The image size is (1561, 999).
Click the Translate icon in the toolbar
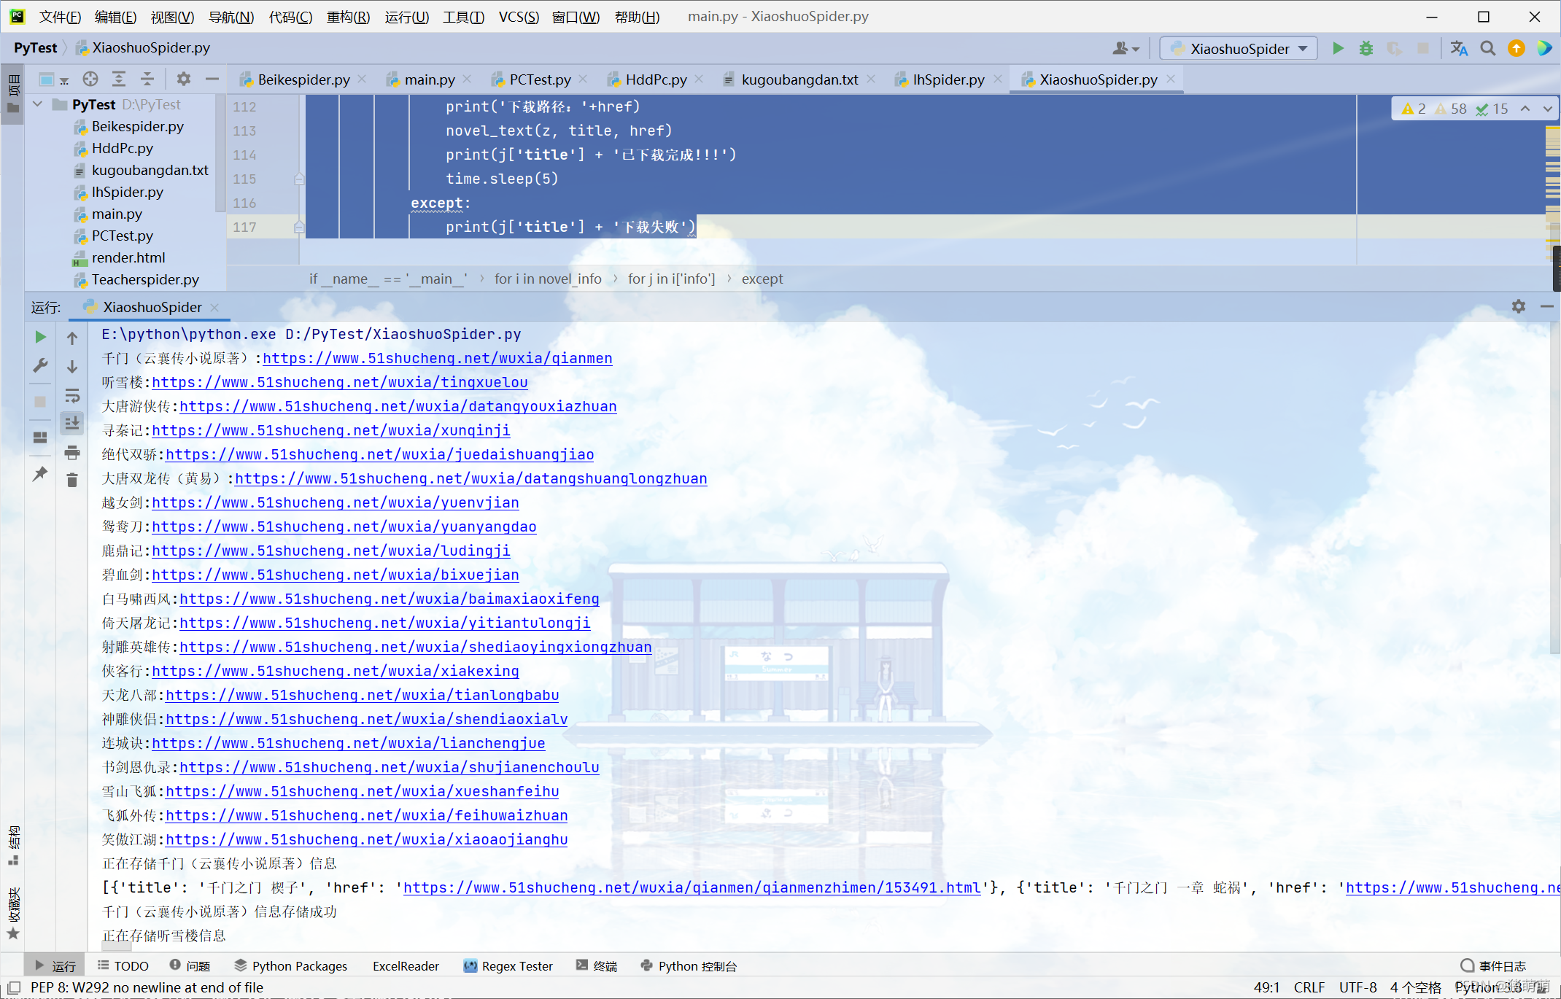[x=1459, y=48]
